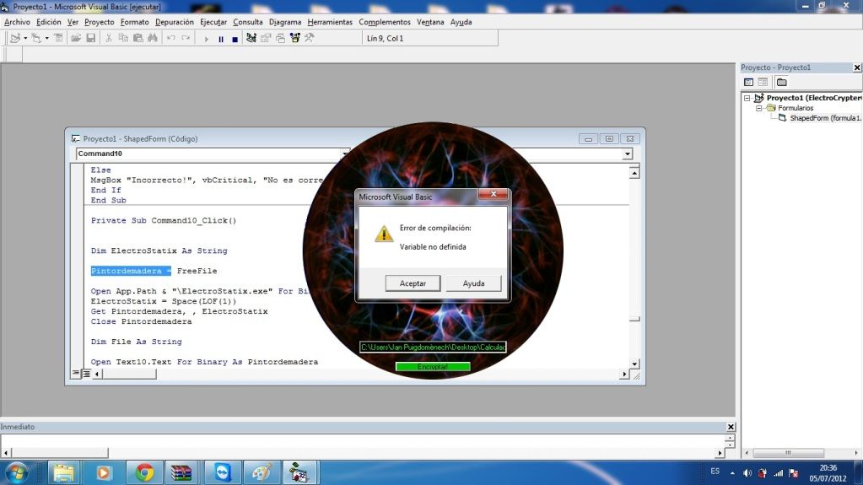Click Ayuda in the compile error dialog

[473, 283]
